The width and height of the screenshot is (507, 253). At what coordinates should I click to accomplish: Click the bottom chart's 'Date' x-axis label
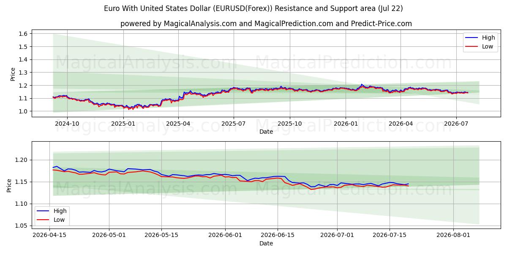(266, 243)
